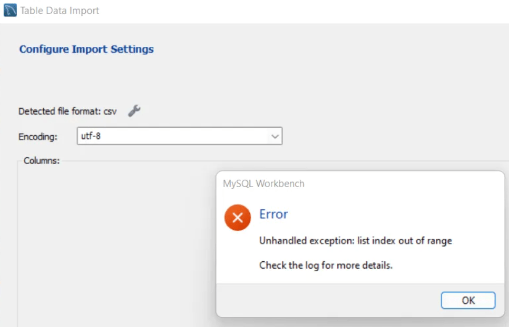Click the gray footer strip beside OK

pyautogui.click(x=327, y=300)
